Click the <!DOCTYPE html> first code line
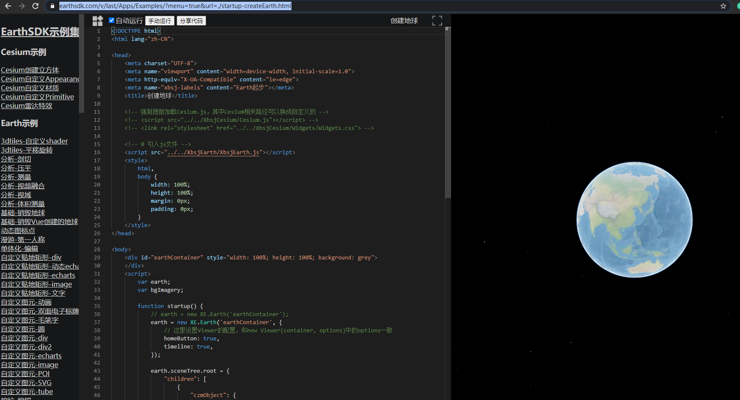This screenshot has height=400, width=740. [x=136, y=31]
